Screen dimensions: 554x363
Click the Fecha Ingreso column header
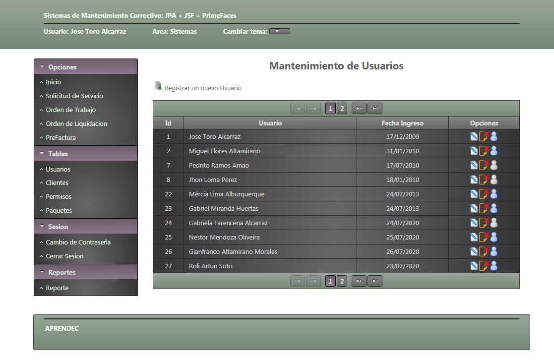tap(403, 123)
